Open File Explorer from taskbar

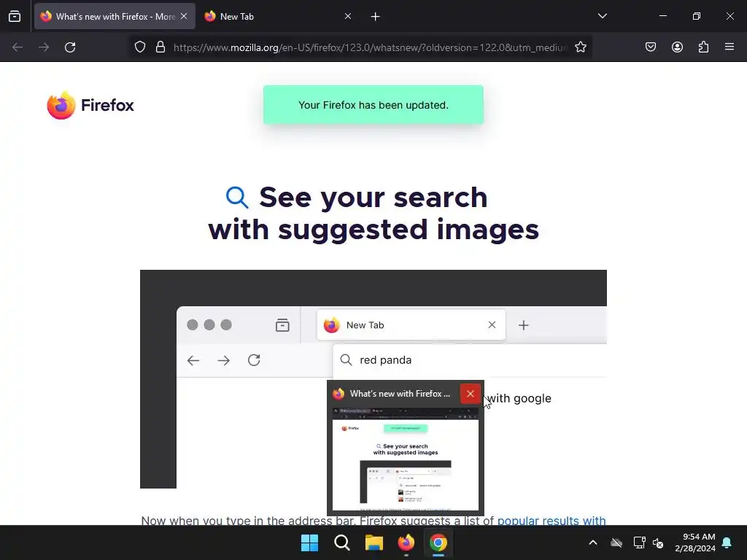tap(374, 542)
